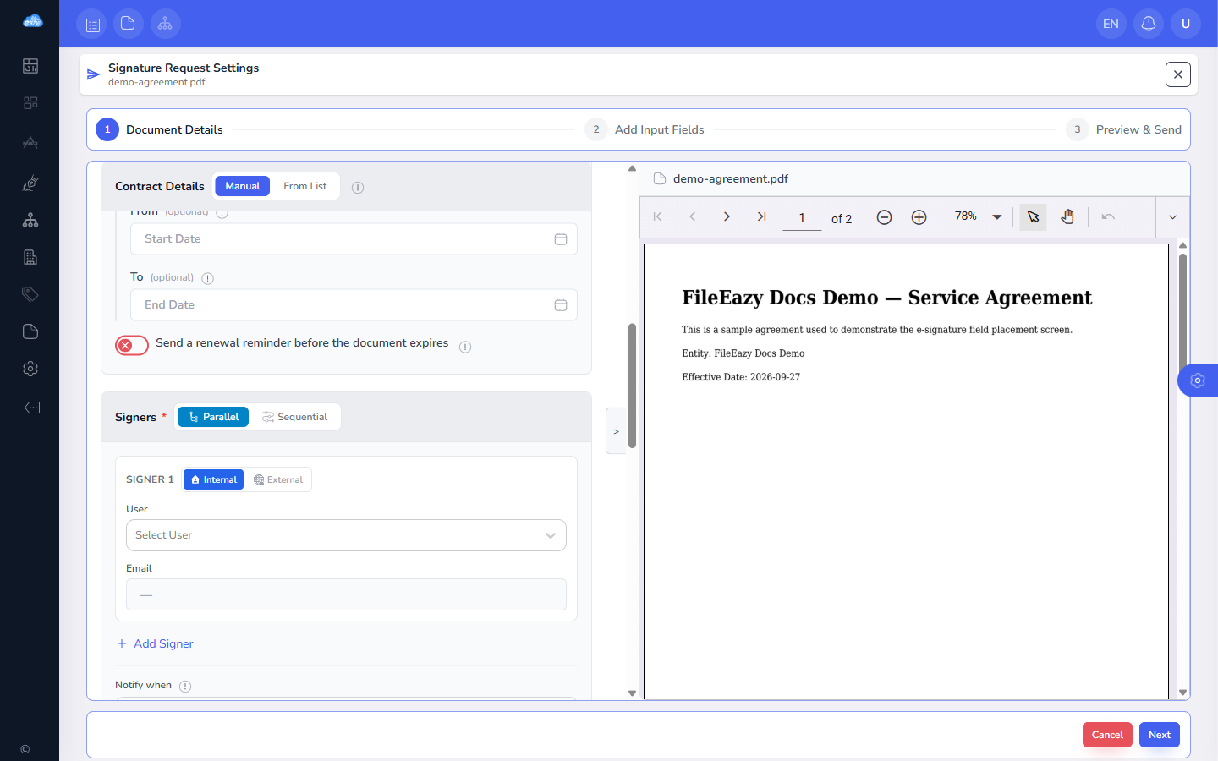The height and width of the screenshot is (761, 1218).
Task: Open the signature pen sidebar icon
Action: tap(30, 183)
